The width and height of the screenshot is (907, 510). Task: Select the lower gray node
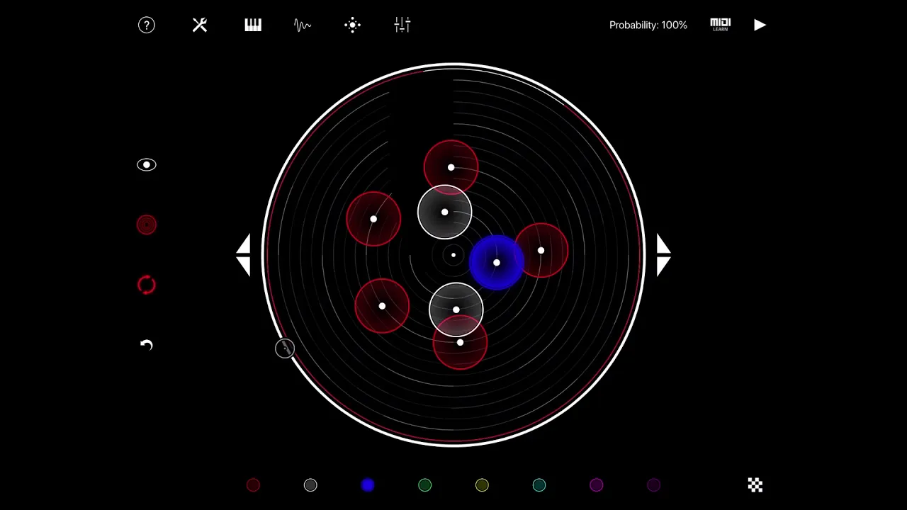[x=456, y=310]
